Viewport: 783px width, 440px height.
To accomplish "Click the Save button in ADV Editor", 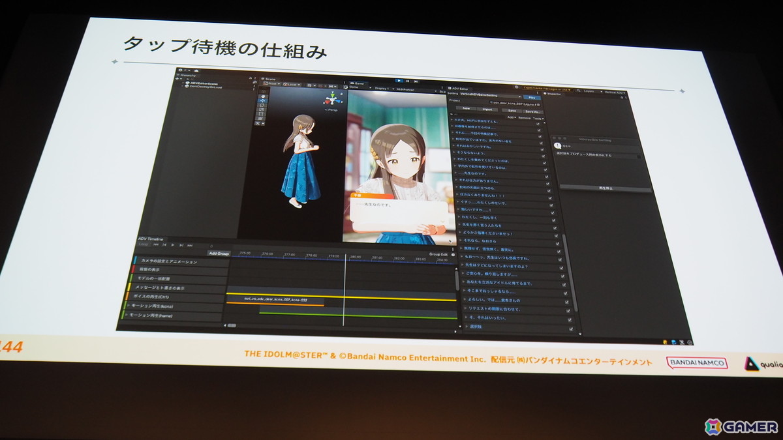I will 512,111.
